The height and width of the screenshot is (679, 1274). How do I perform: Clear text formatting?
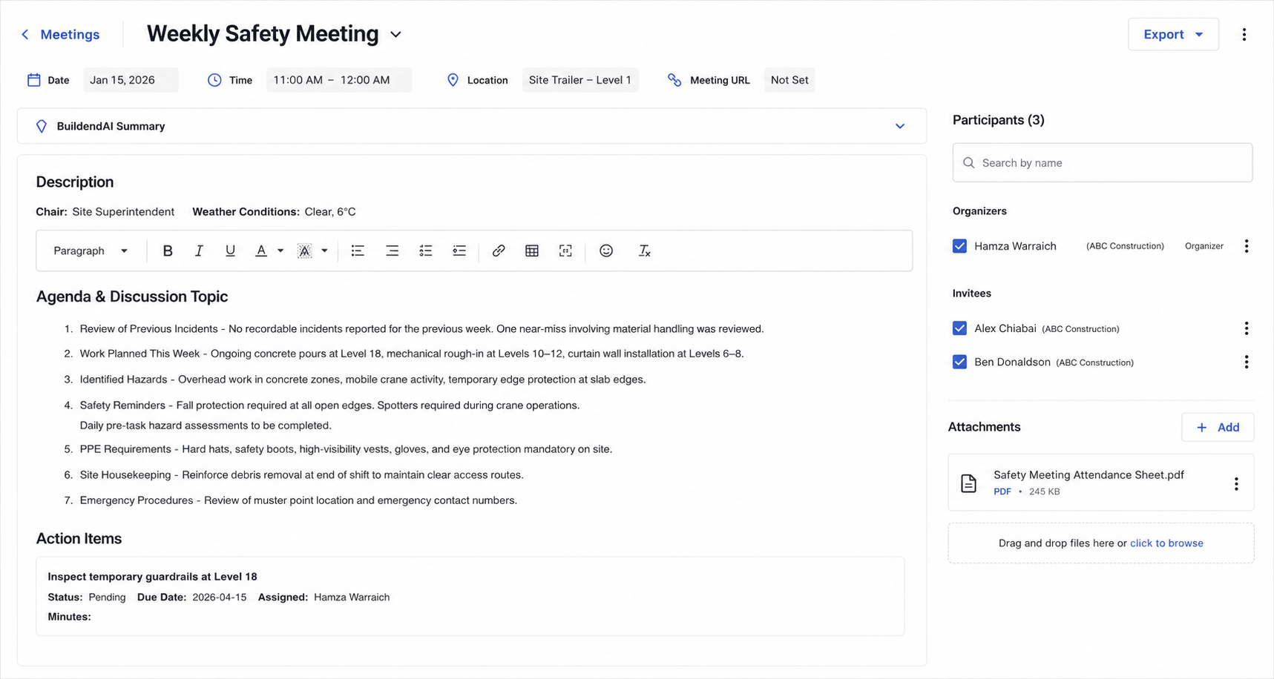tap(644, 251)
